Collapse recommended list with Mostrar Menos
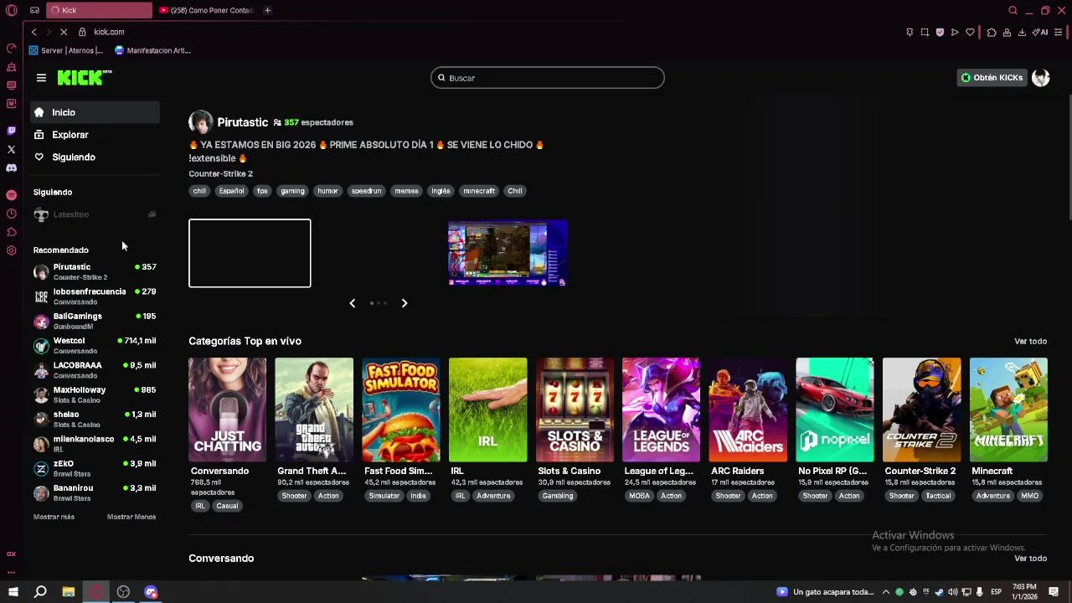 click(x=131, y=517)
